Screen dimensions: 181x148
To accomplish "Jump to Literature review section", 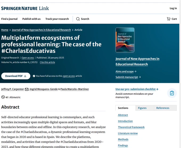I will point(128,133).
